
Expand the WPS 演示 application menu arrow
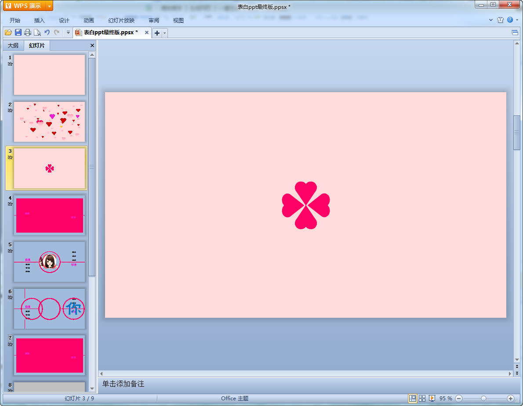[49, 6]
